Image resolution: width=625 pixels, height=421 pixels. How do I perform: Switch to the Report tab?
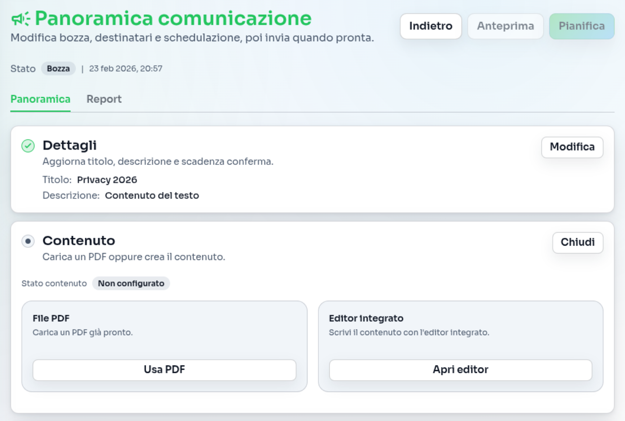pyautogui.click(x=104, y=99)
